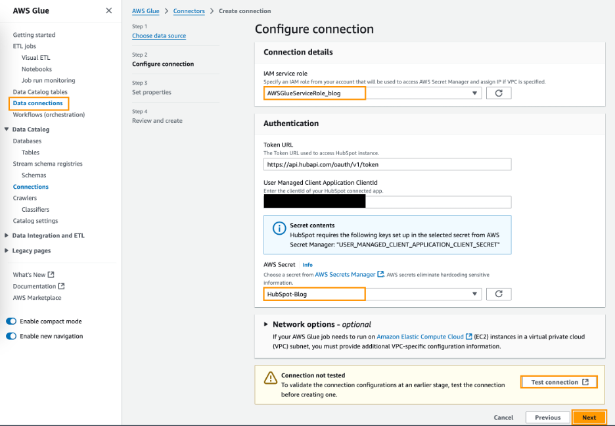Select Data connections in sidebar
615x426 pixels.
(37, 103)
